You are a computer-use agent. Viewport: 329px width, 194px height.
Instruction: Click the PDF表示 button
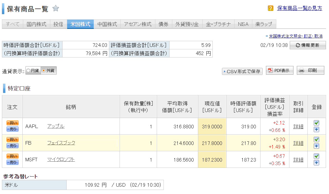tap(280, 70)
